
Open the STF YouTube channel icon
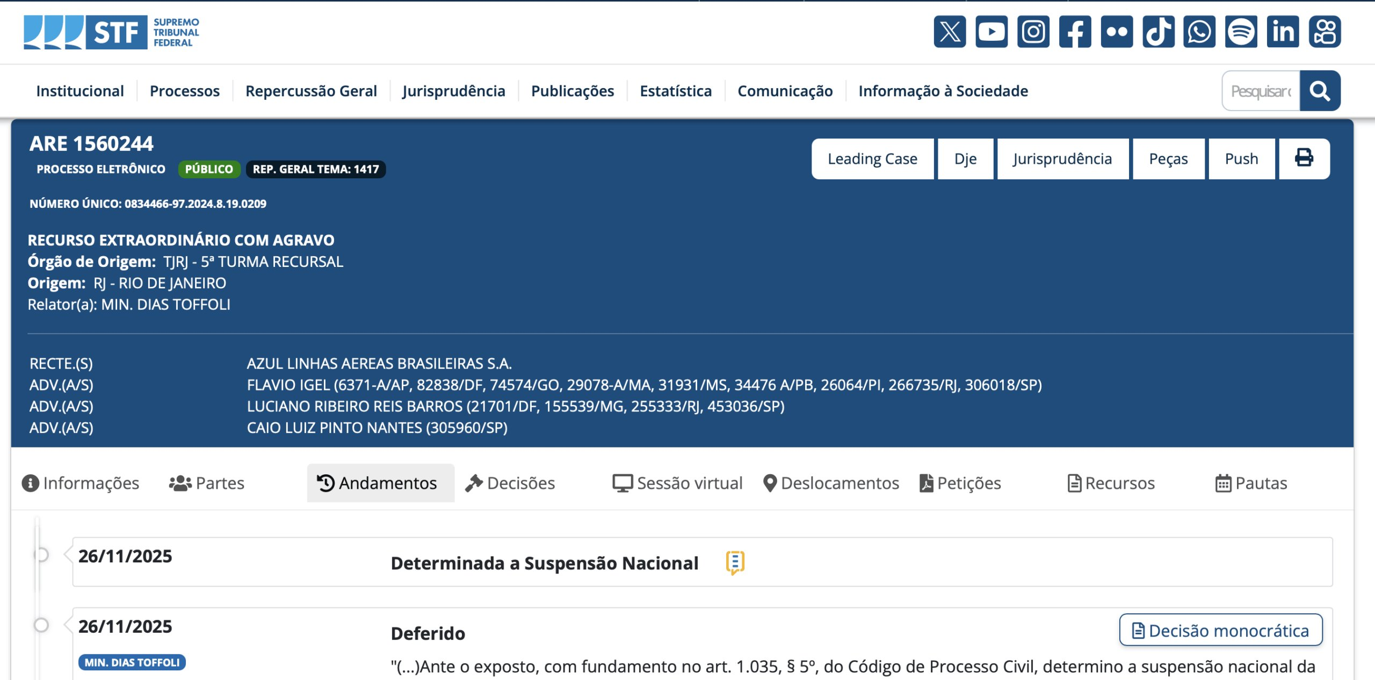(991, 32)
